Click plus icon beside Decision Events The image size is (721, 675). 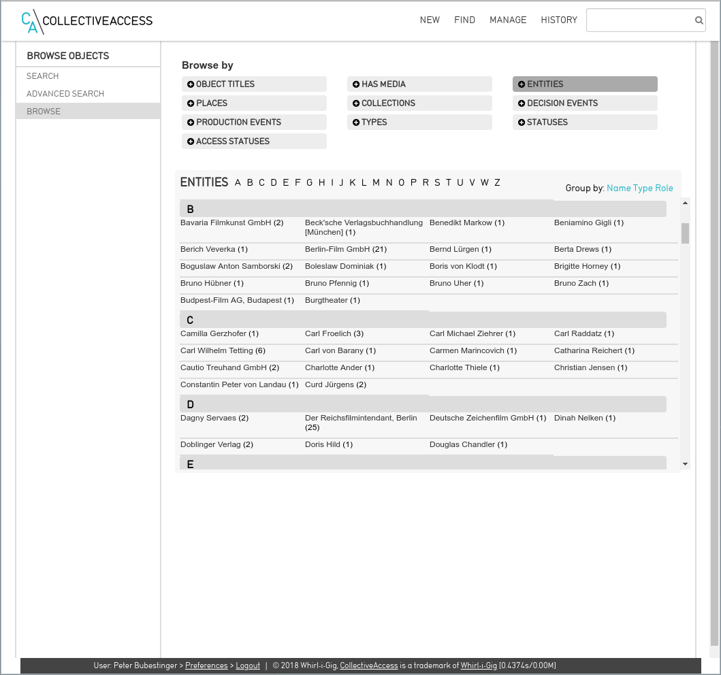(x=522, y=103)
